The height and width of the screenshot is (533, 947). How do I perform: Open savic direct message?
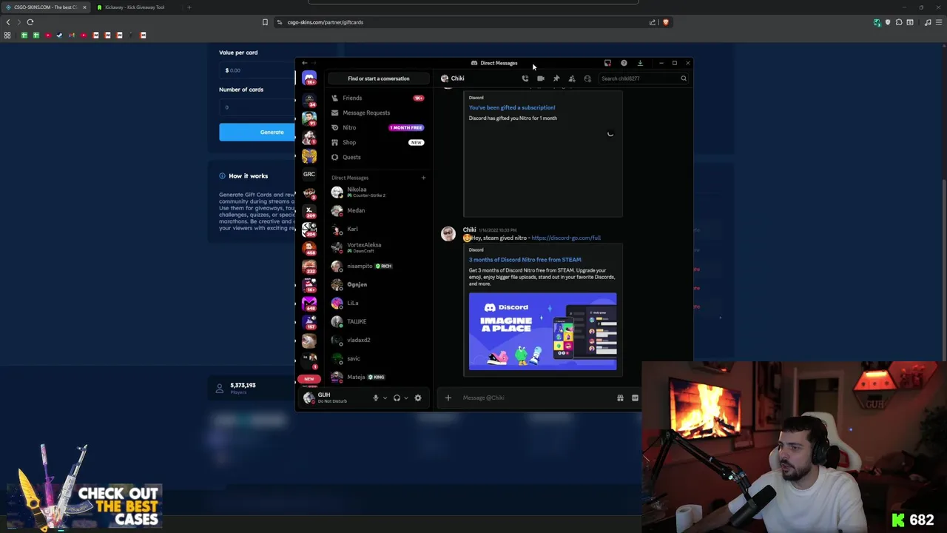coord(377,358)
